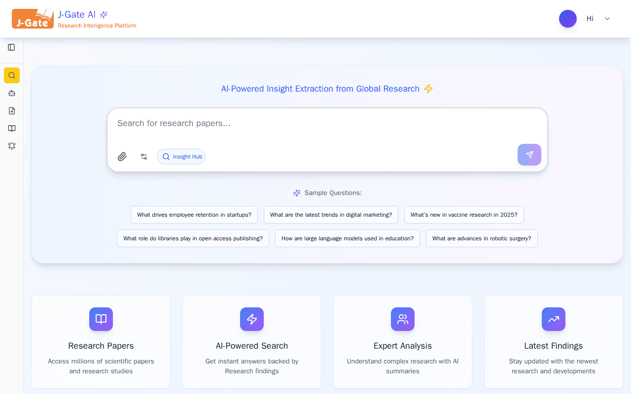Click the J-Gate logo
631x394 pixels.
(33, 19)
